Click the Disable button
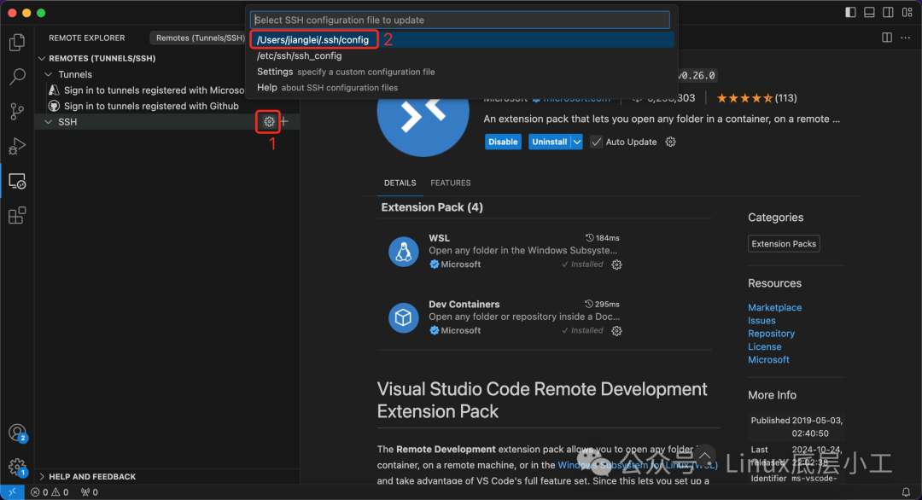Image resolution: width=922 pixels, height=500 pixels. [x=503, y=142]
